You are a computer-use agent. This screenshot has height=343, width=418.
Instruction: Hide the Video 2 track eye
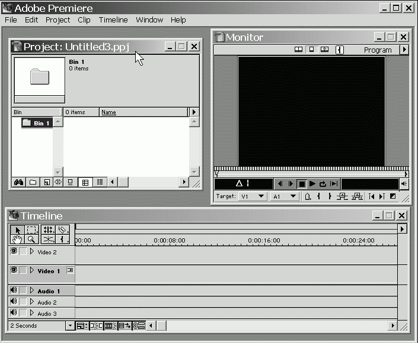click(14, 251)
